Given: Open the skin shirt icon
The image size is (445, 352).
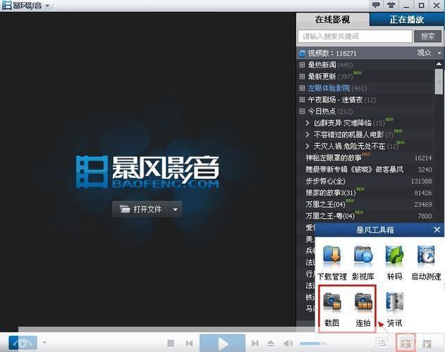Looking at the screenshot, I should point(391,5).
